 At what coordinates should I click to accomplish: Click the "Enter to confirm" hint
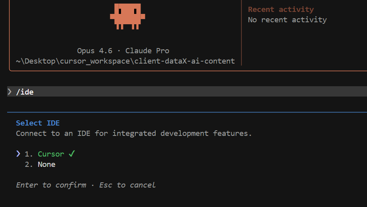pos(51,185)
